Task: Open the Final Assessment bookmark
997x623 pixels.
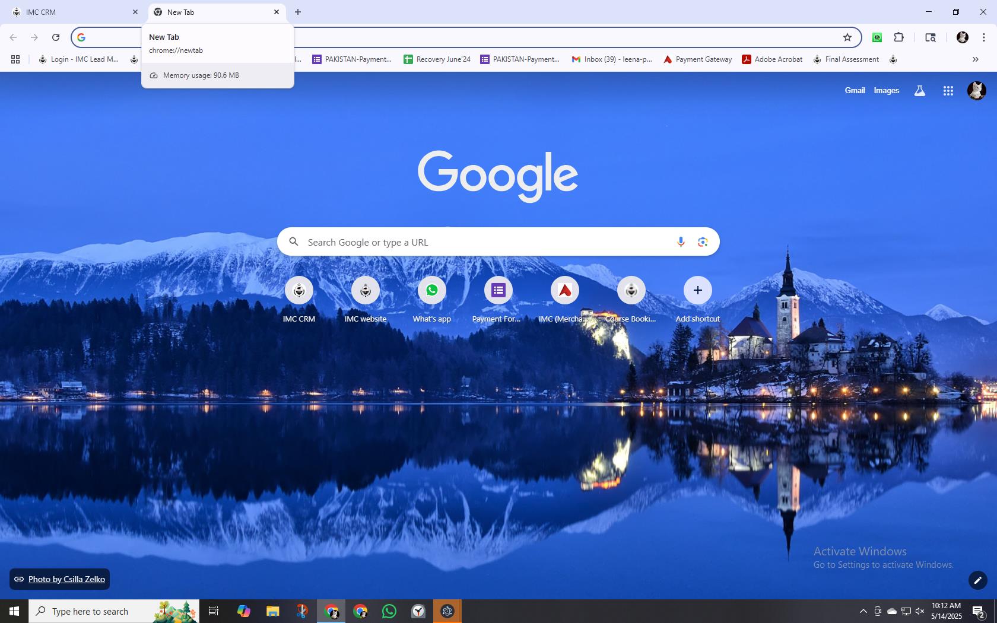Action: [x=846, y=59]
